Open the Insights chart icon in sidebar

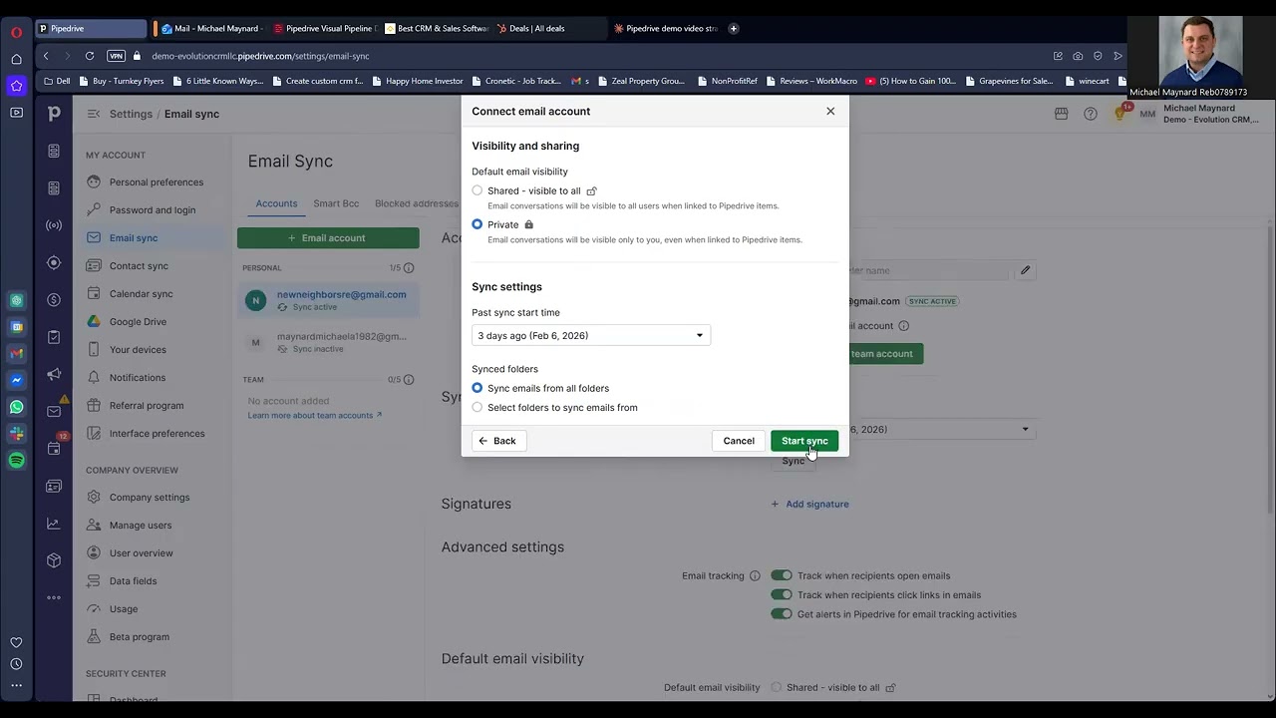pyautogui.click(x=54, y=524)
